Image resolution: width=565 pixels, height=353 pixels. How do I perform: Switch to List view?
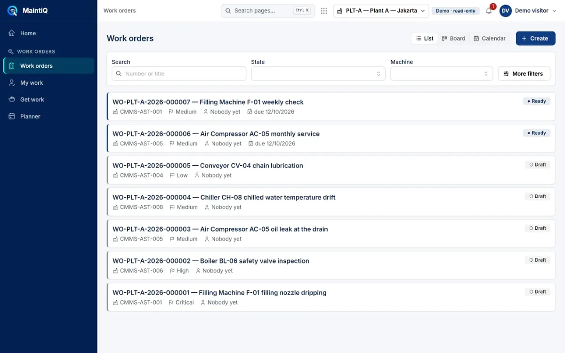click(x=425, y=39)
